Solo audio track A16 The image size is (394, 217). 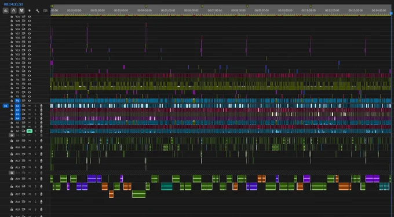click(35, 186)
